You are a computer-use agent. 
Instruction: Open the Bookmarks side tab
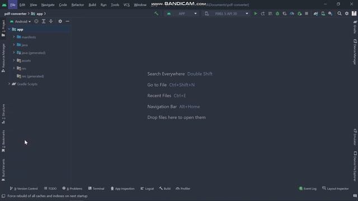pos(3,141)
